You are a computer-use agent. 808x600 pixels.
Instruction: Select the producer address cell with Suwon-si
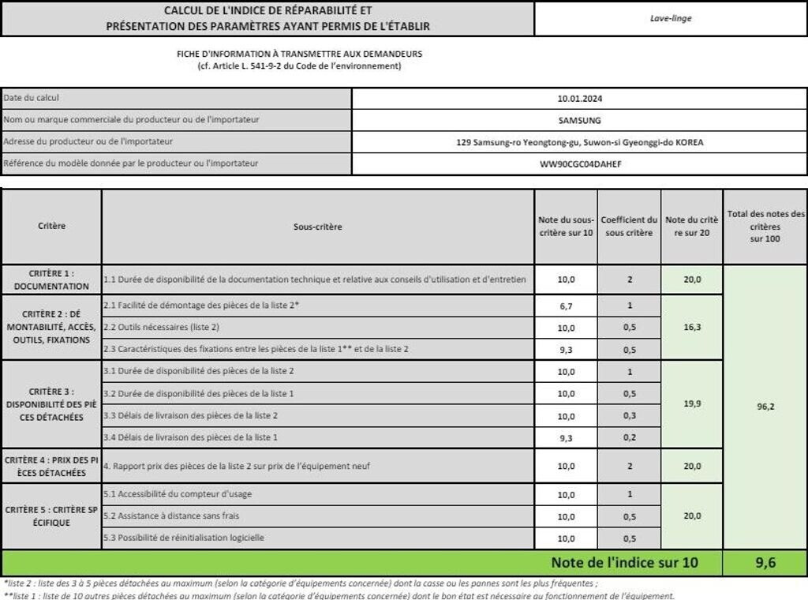point(579,143)
